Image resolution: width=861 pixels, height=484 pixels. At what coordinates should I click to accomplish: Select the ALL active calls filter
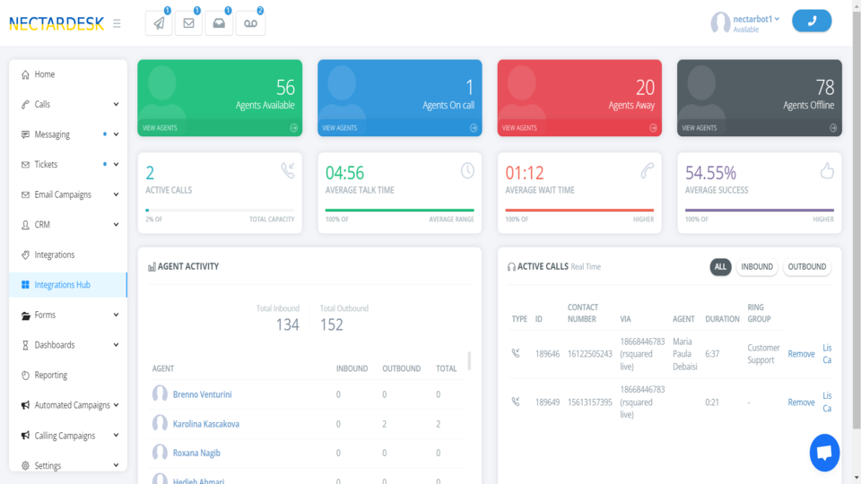720,267
